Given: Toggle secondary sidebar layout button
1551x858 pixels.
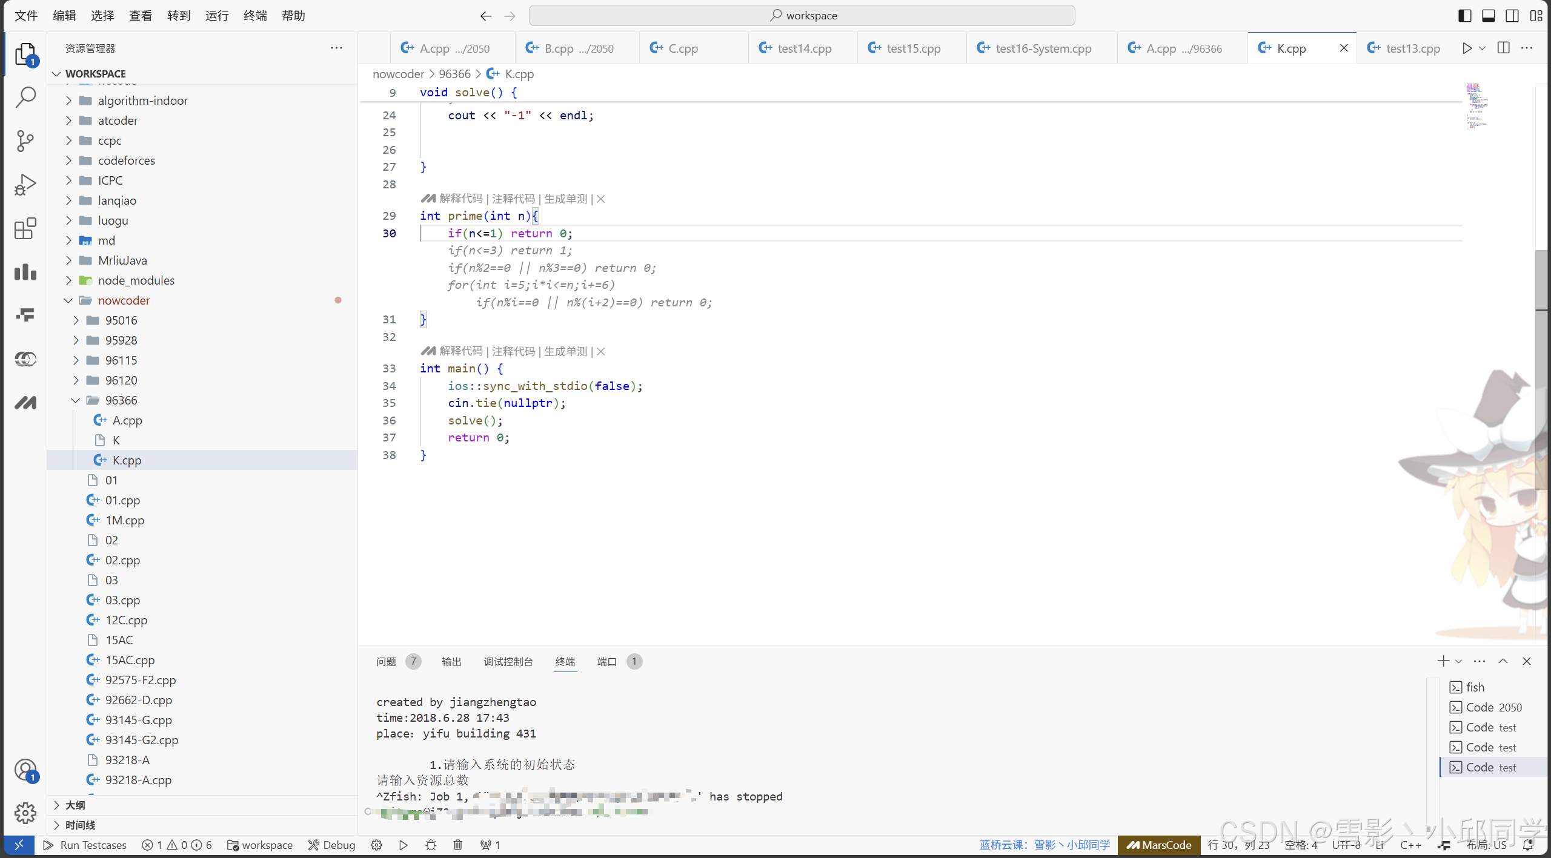Looking at the screenshot, I should coord(1512,16).
